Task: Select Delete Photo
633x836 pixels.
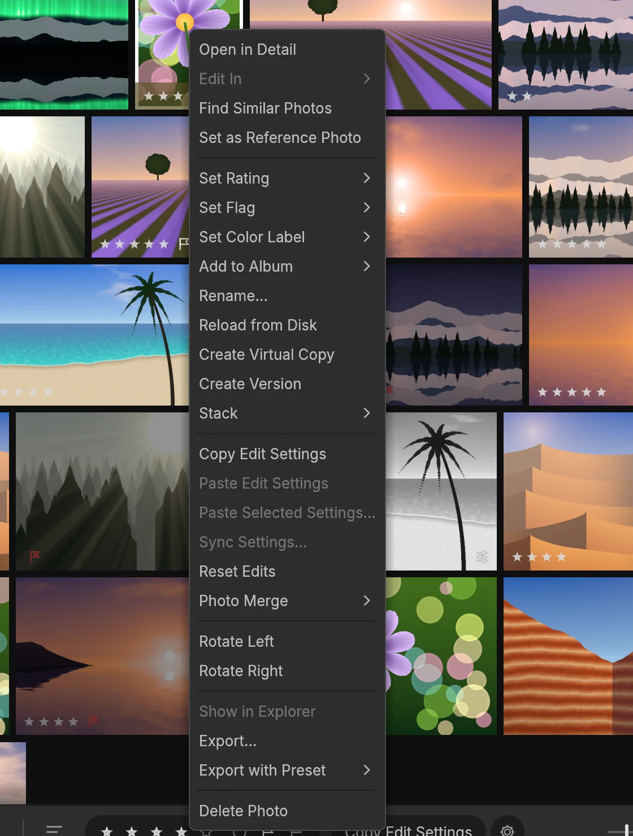Action: [288, 811]
